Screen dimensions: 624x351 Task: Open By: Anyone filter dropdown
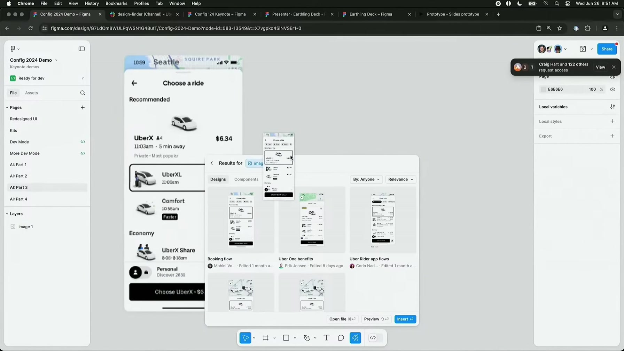pyautogui.click(x=366, y=179)
